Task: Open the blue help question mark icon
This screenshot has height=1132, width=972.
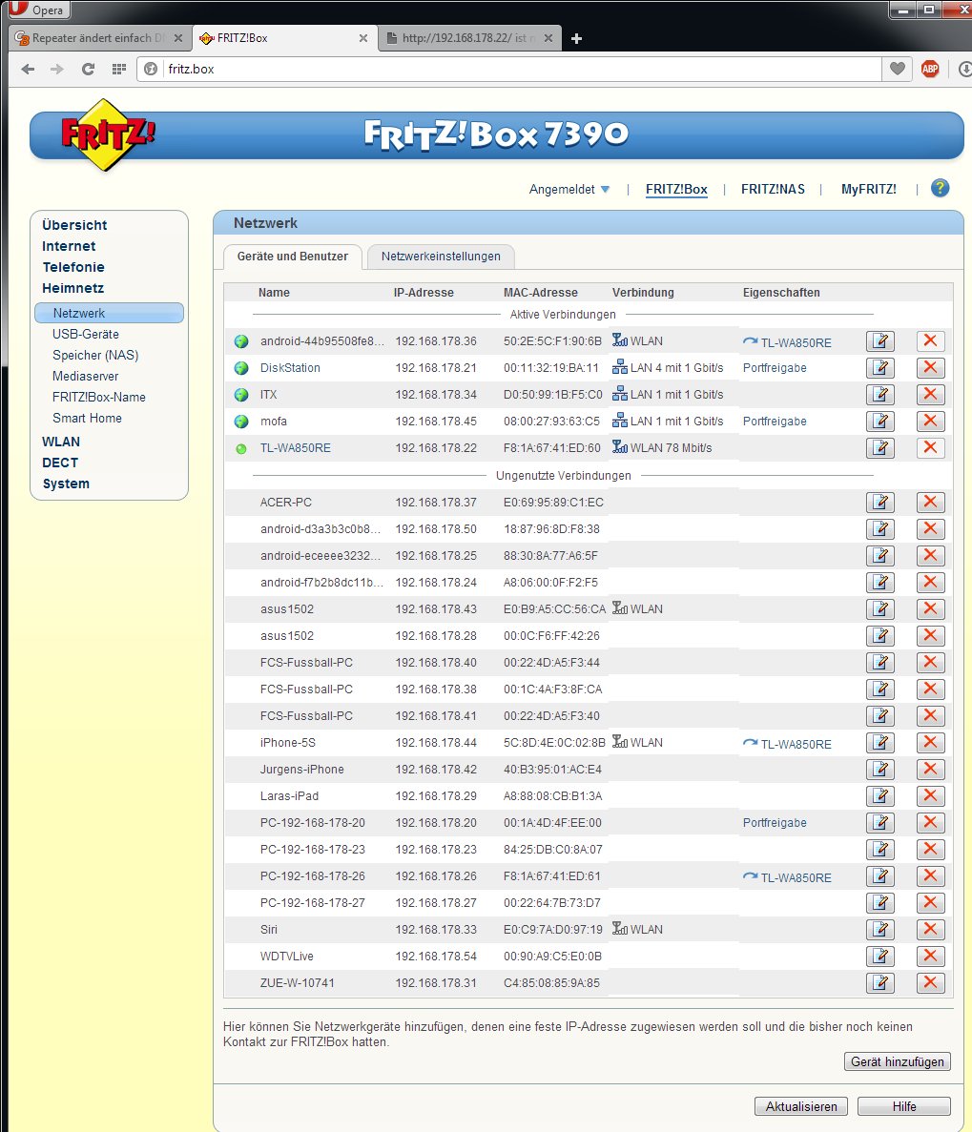Action: [940, 189]
